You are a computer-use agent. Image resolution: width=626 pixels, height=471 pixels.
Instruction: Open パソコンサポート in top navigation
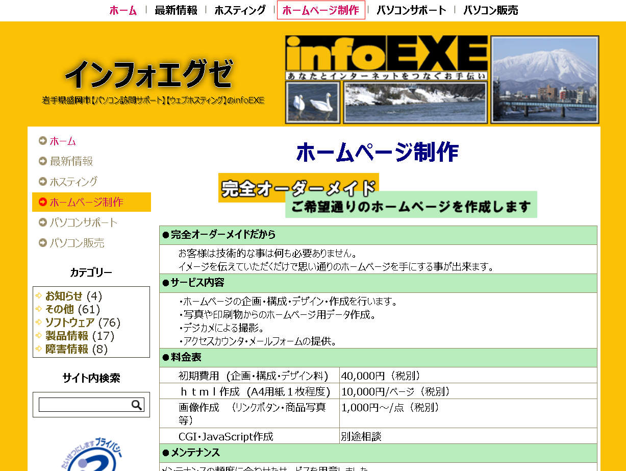pos(411,10)
